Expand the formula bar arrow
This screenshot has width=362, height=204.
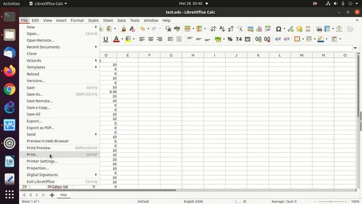pos(355,48)
